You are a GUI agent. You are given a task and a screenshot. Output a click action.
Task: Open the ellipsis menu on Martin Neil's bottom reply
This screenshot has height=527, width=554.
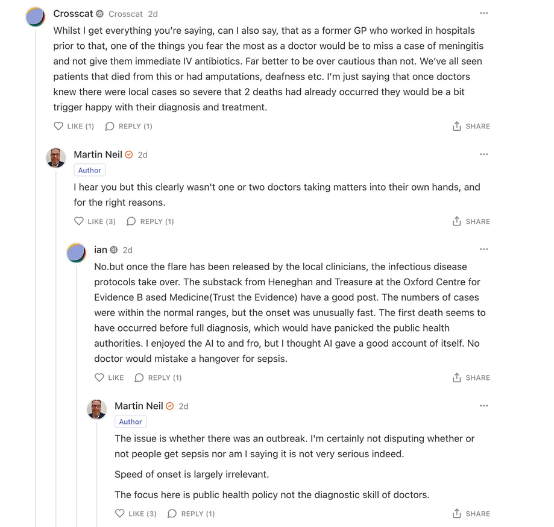coord(484,406)
